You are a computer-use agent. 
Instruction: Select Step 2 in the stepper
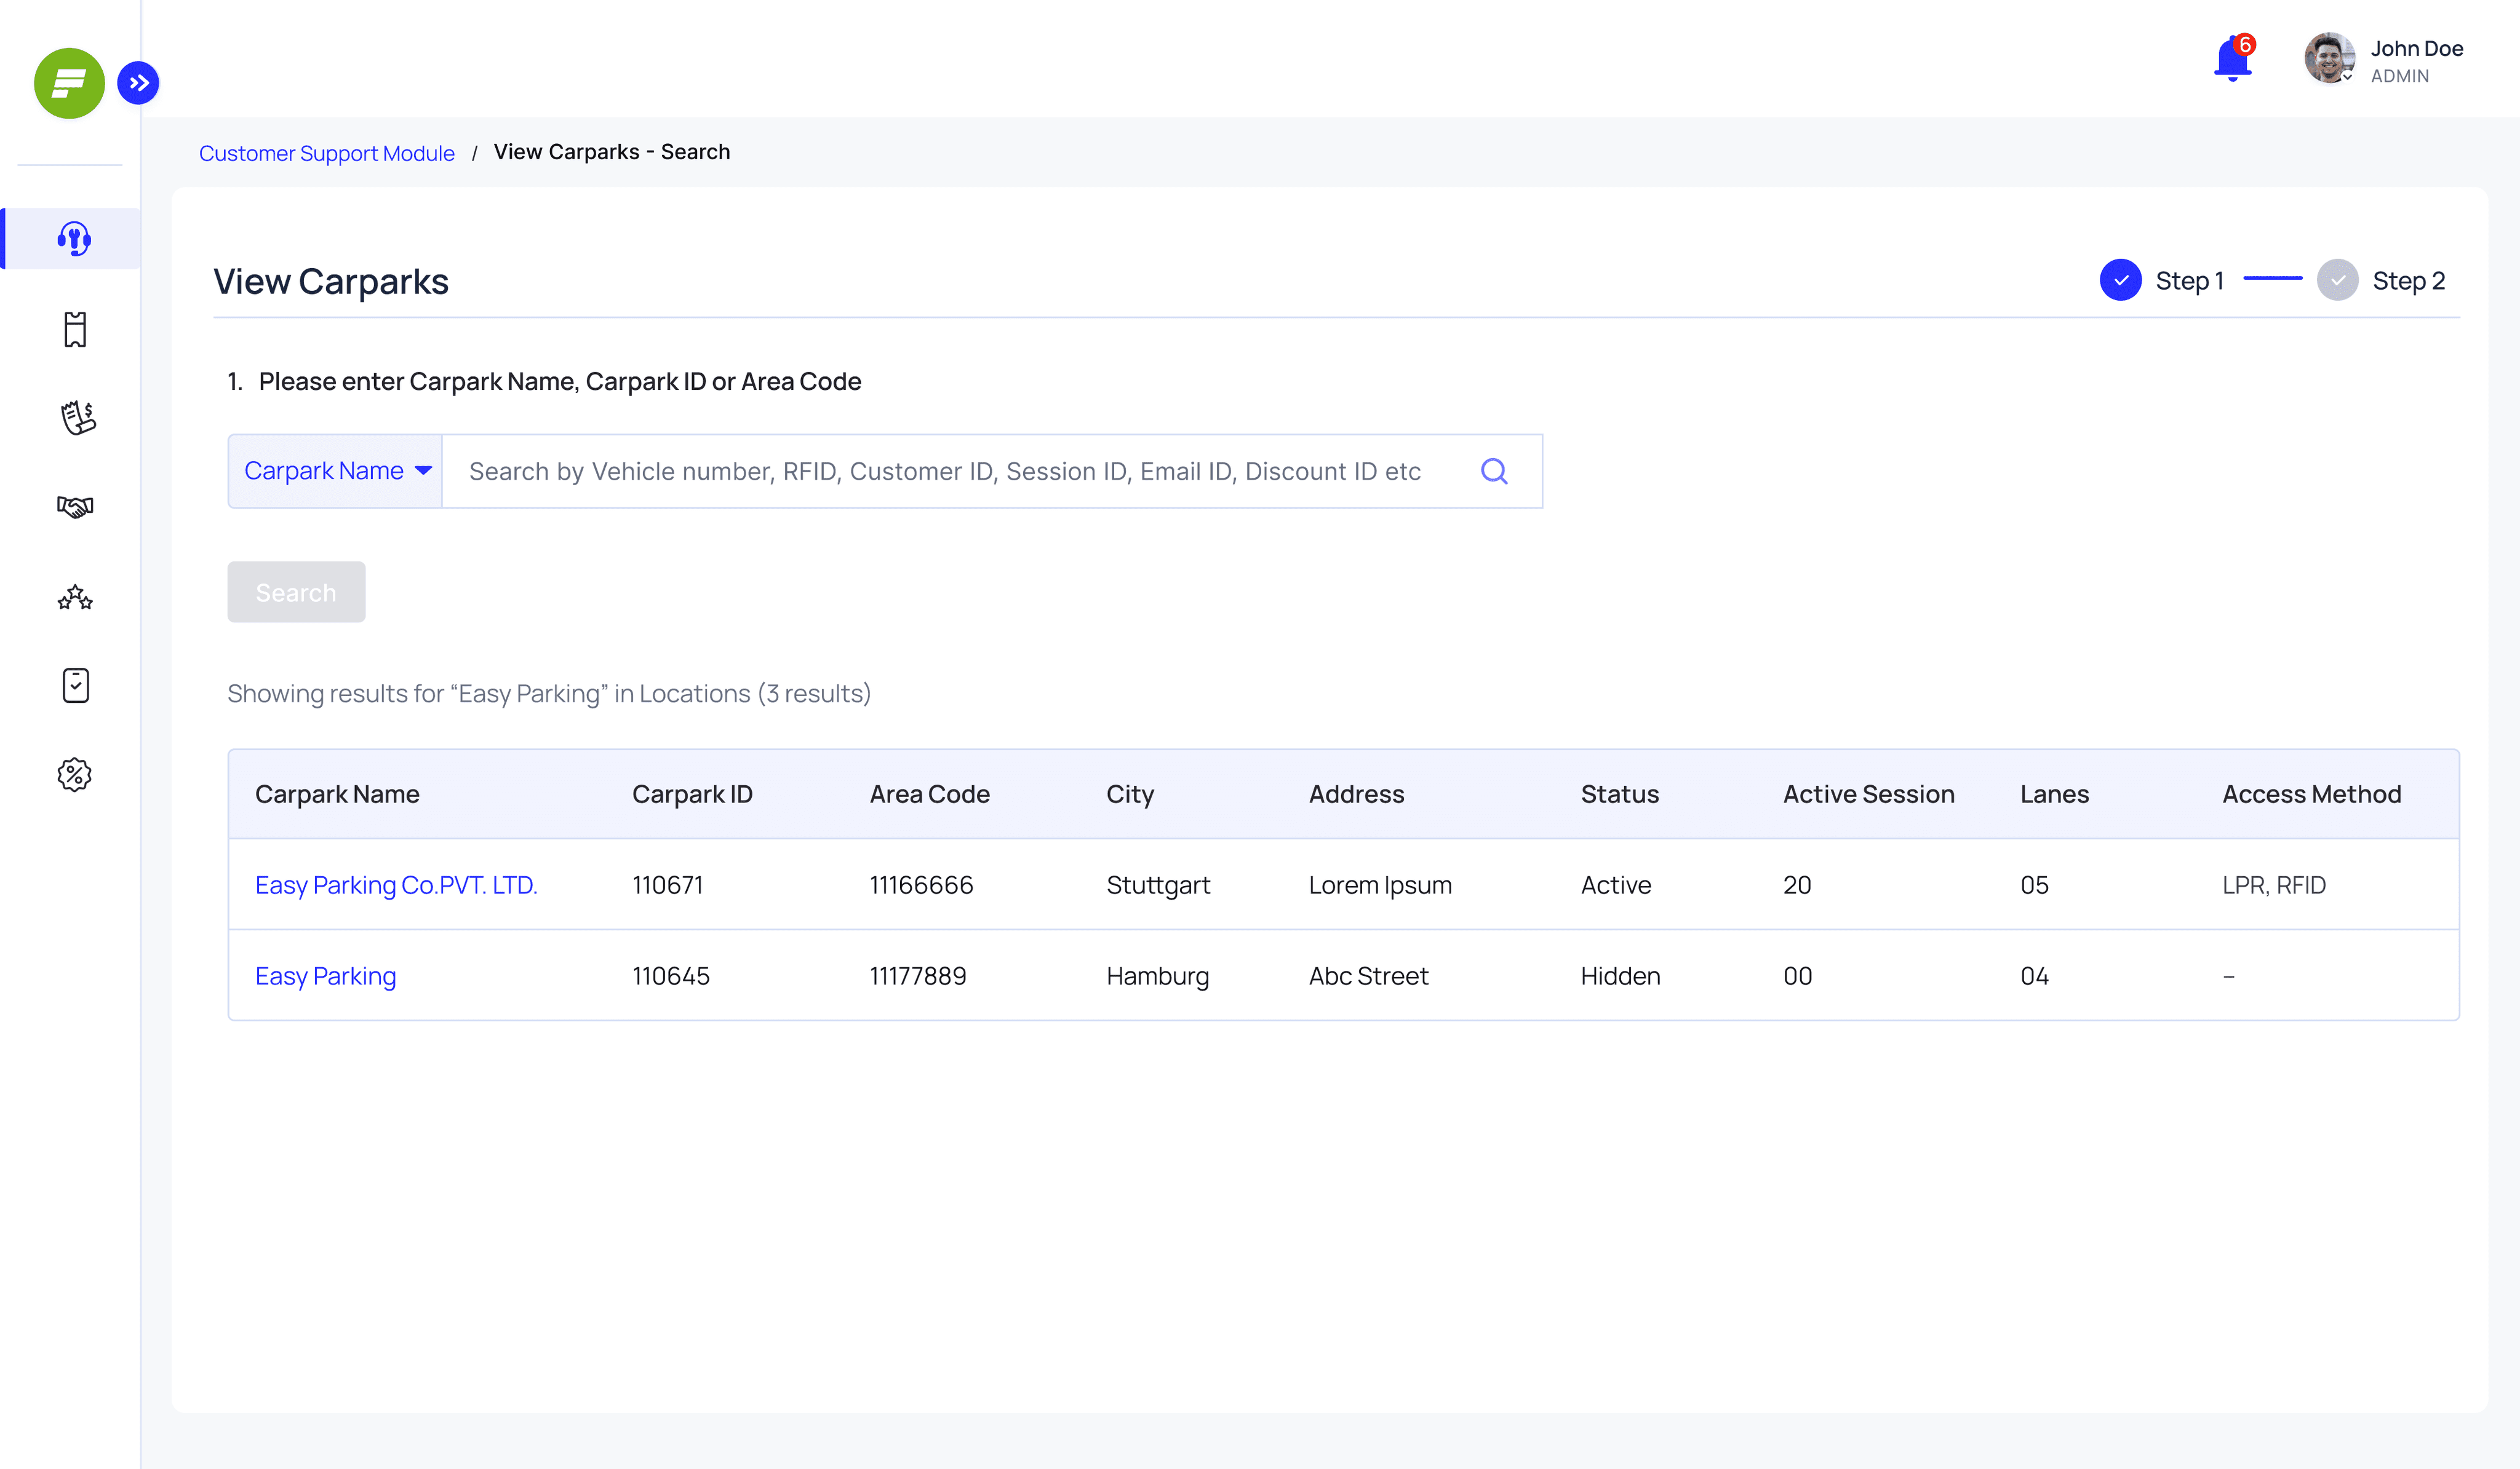(x=2380, y=281)
